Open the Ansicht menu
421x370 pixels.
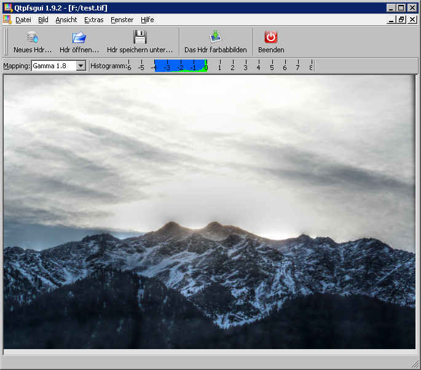[x=66, y=20]
